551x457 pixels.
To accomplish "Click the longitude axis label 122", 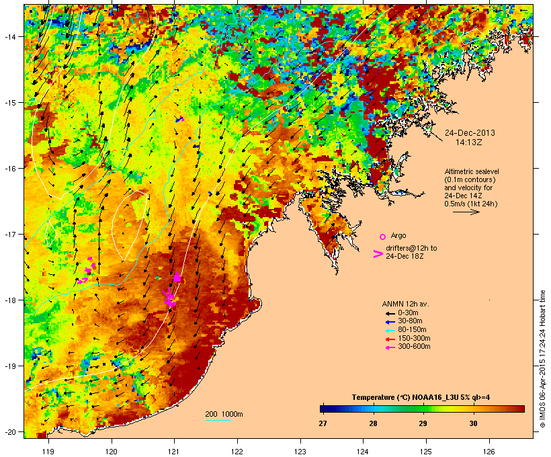I will point(237,452).
